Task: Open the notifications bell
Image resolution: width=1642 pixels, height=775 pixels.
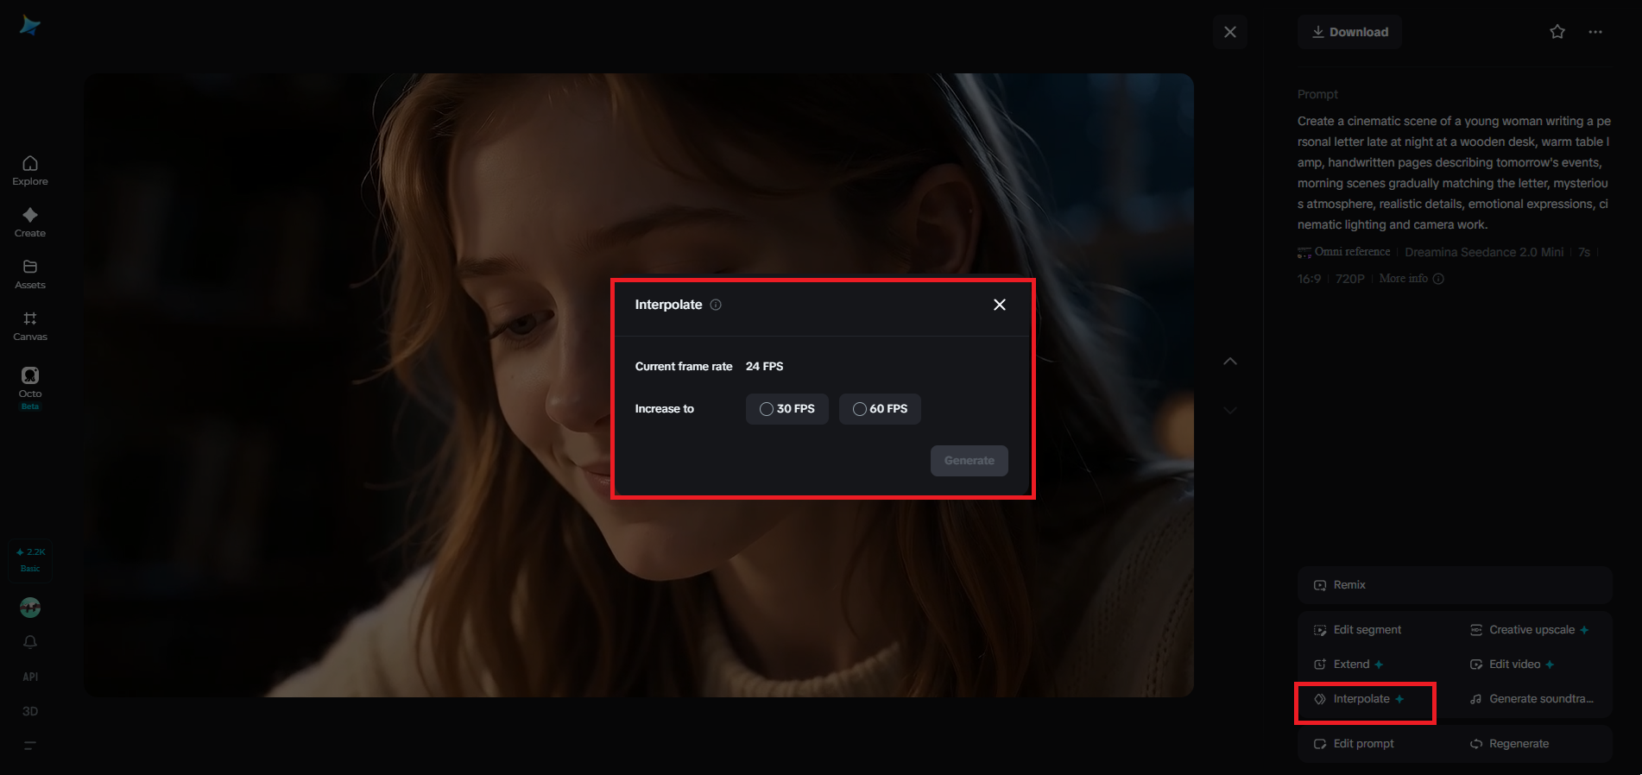Action: point(30,642)
